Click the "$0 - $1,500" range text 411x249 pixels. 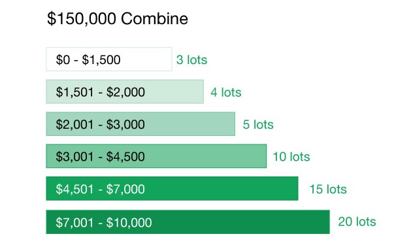pos(88,59)
